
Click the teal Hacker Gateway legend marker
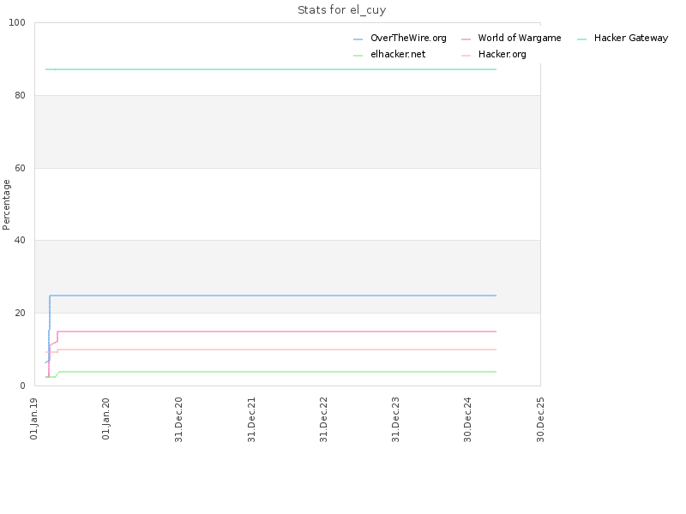coord(582,39)
